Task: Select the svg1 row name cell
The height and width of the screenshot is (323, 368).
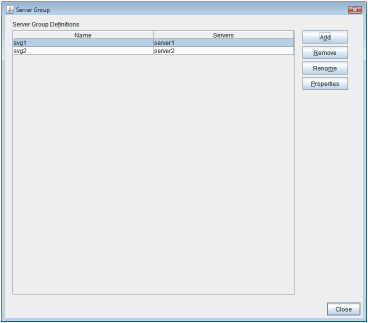Action: (x=83, y=43)
